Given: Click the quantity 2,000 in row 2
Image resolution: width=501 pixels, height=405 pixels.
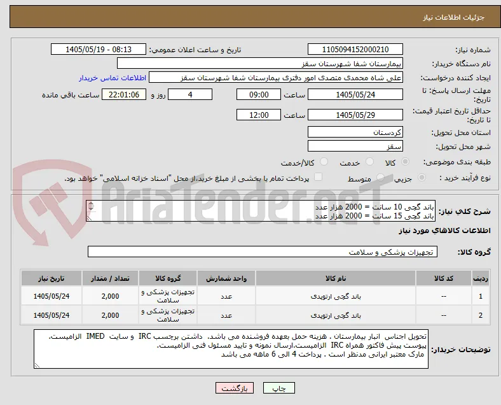Looking at the screenshot, I should 110,315.
